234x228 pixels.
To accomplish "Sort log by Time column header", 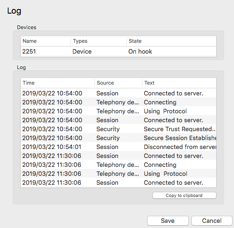I will [x=58, y=83].
